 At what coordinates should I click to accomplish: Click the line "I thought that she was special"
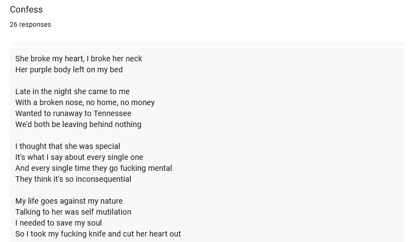tap(68, 146)
